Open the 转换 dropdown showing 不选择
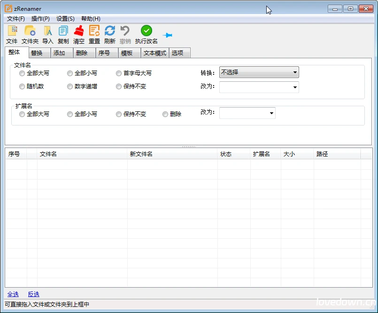Image resolution: width=378 pixels, height=313 pixels. pos(295,72)
